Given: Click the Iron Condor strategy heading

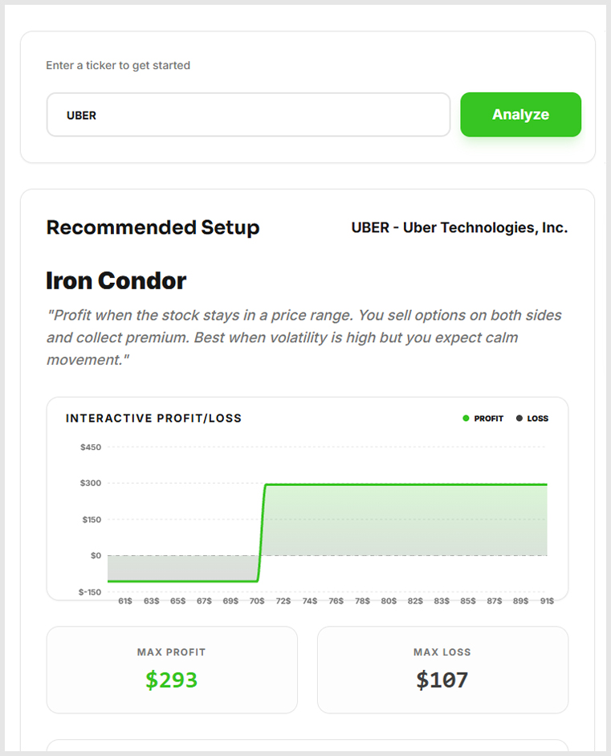Looking at the screenshot, I should [x=116, y=281].
